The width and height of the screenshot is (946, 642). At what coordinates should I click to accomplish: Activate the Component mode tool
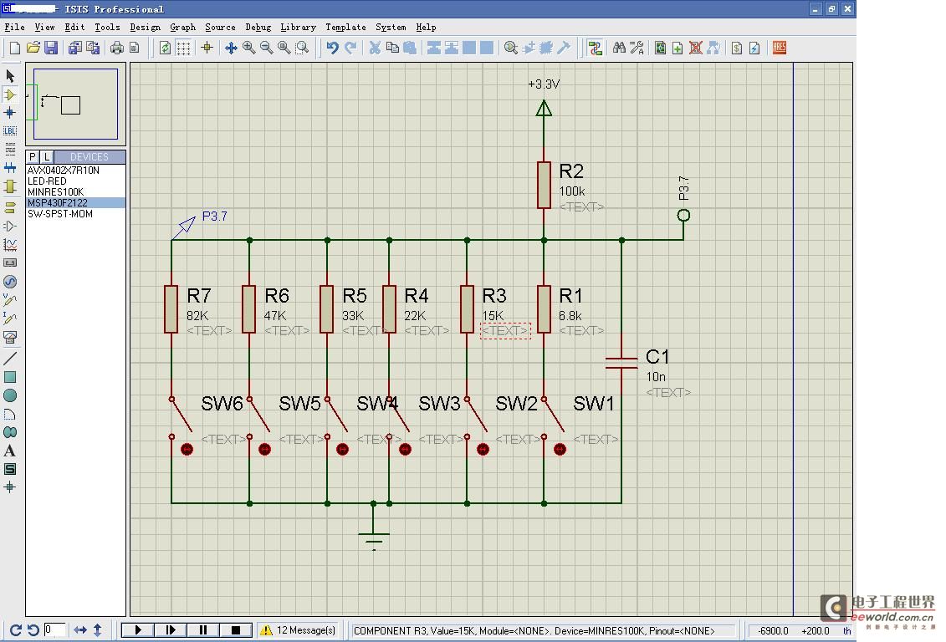pyautogui.click(x=10, y=94)
